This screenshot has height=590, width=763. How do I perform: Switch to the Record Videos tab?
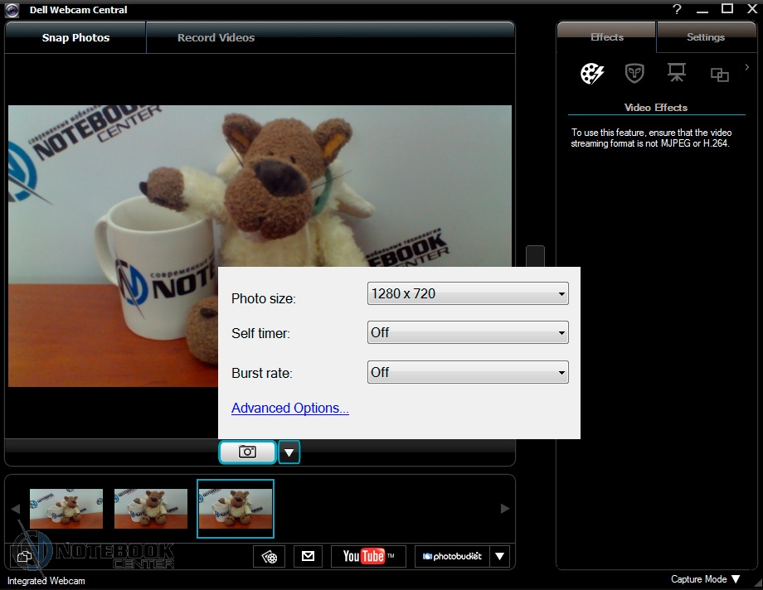tap(216, 37)
